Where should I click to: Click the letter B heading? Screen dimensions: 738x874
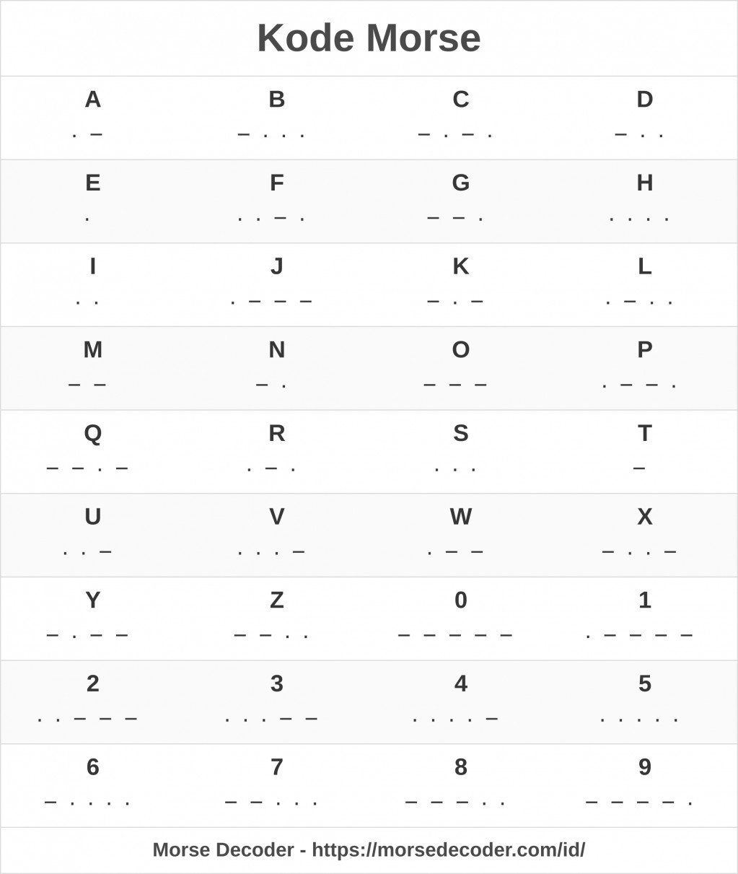(x=277, y=100)
